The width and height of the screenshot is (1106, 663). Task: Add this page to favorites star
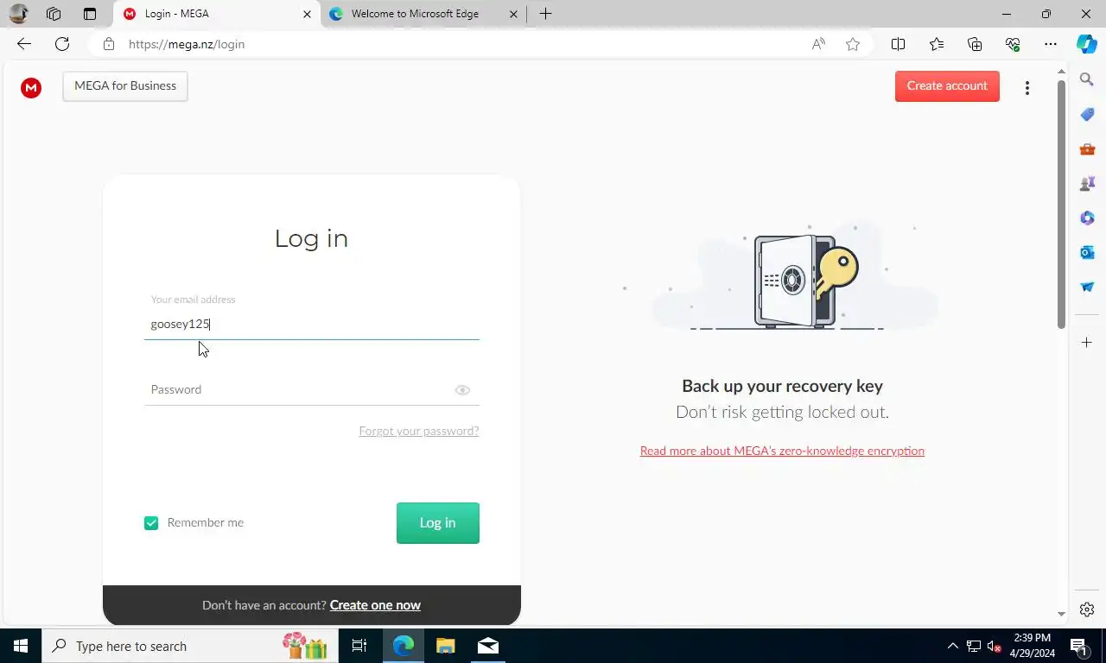[x=853, y=44]
